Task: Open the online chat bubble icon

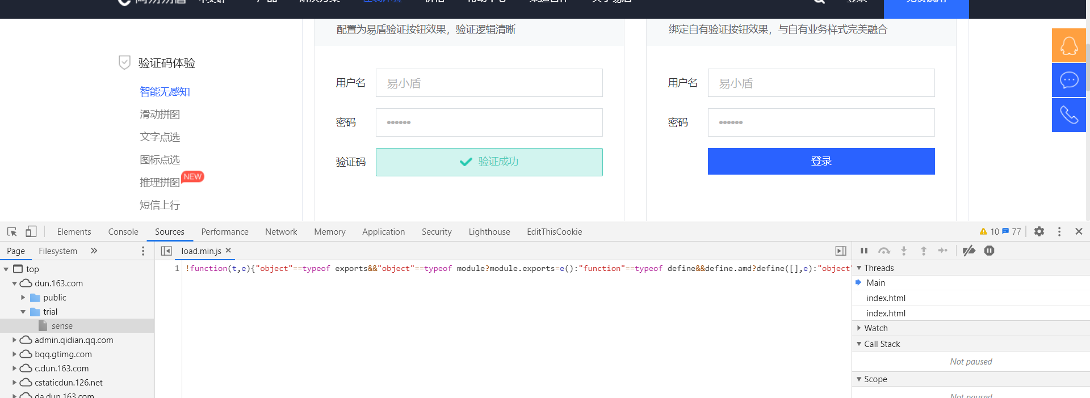Action: (1069, 80)
